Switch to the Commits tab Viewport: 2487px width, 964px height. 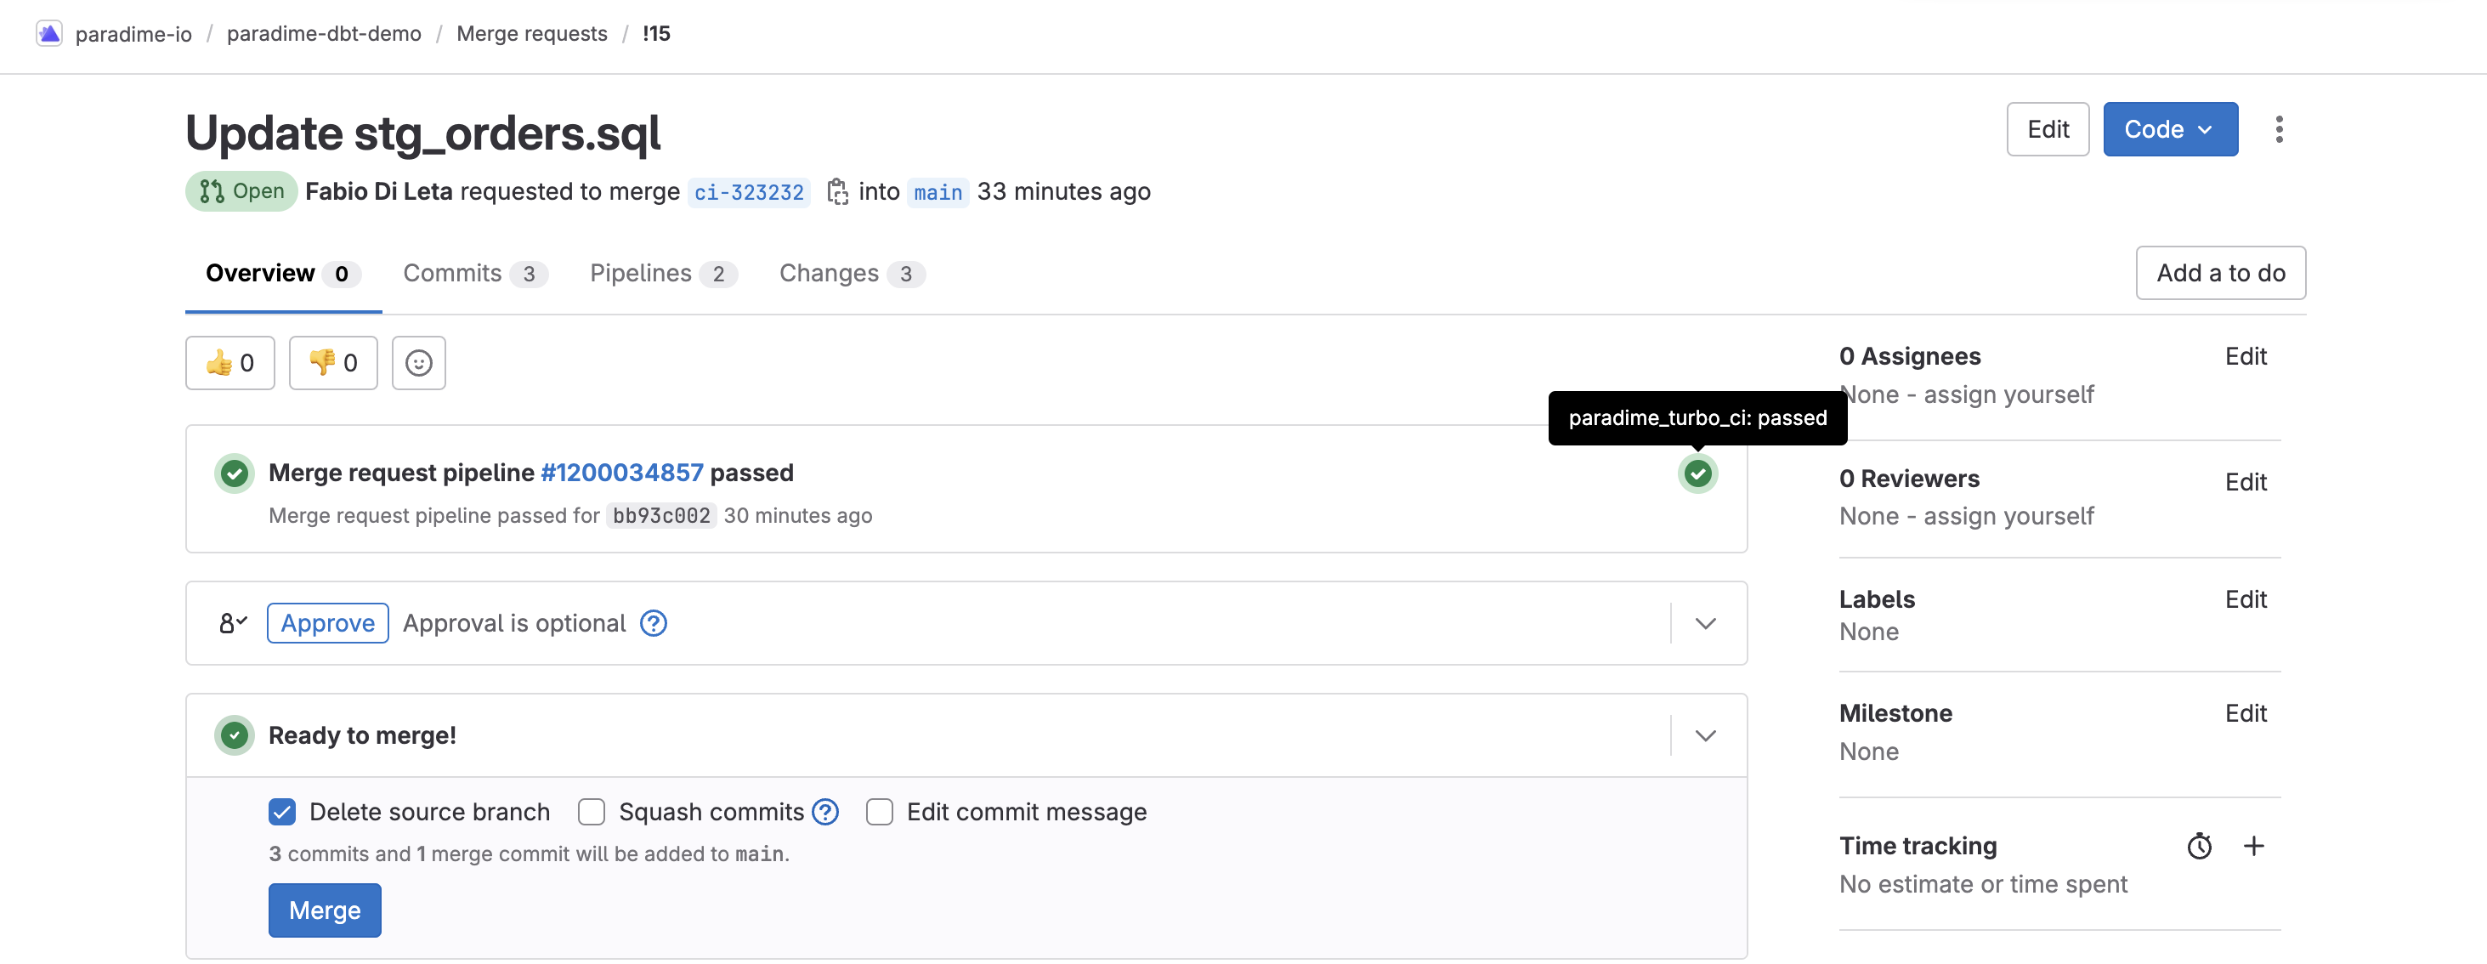[474, 274]
